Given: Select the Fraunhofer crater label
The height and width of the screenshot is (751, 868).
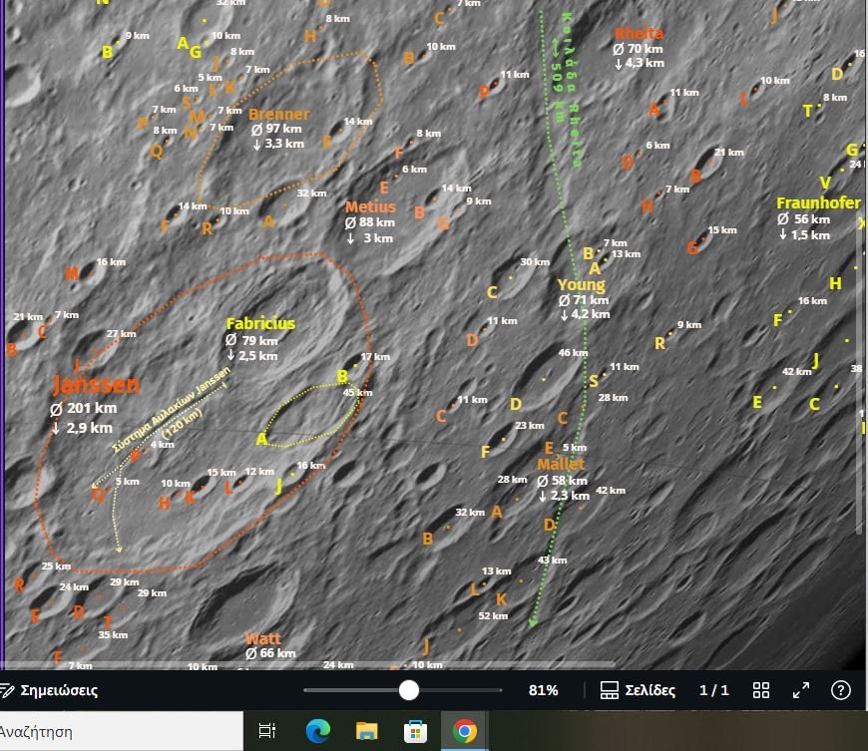Looking at the screenshot, I should tap(818, 202).
